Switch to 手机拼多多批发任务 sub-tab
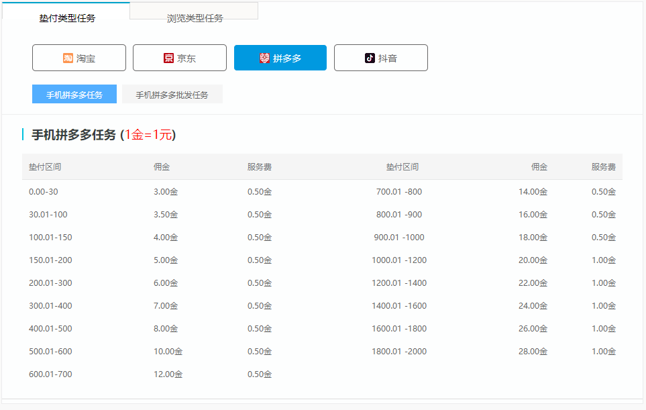The image size is (646, 410). 172,95
